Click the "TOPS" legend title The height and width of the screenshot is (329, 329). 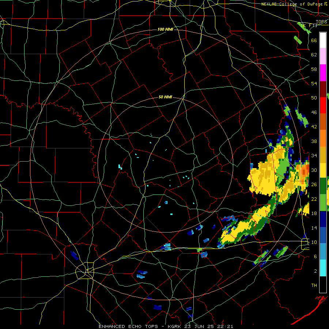pos(321,22)
